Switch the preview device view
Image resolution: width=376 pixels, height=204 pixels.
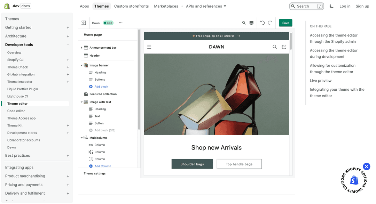tap(251, 23)
